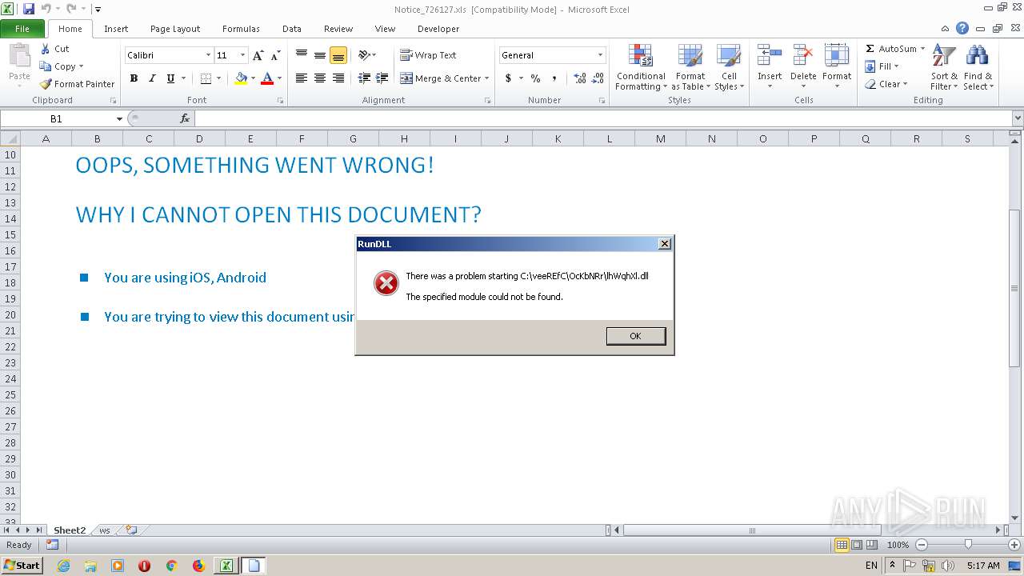
Task: Open the Calibri font name dropdown
Action: click(208, 55)
